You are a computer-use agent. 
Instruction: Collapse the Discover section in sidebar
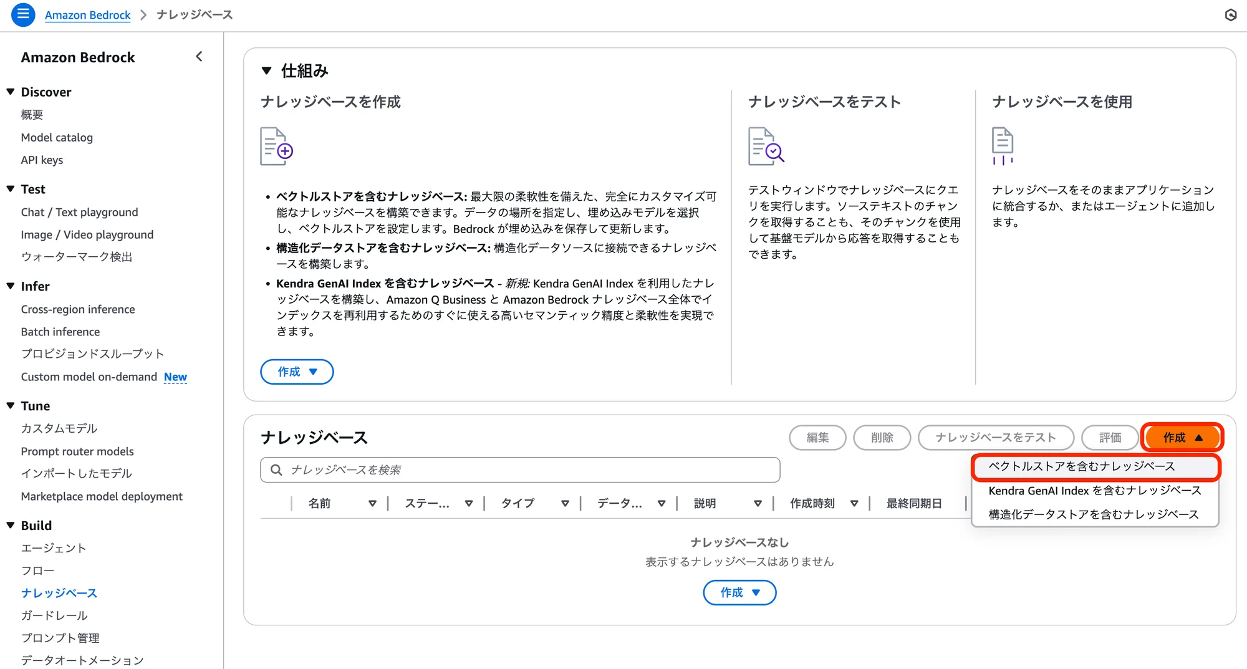point(9,91)
